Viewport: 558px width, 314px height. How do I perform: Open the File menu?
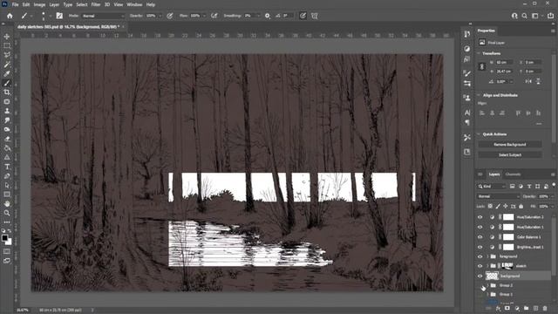[16, 4]
